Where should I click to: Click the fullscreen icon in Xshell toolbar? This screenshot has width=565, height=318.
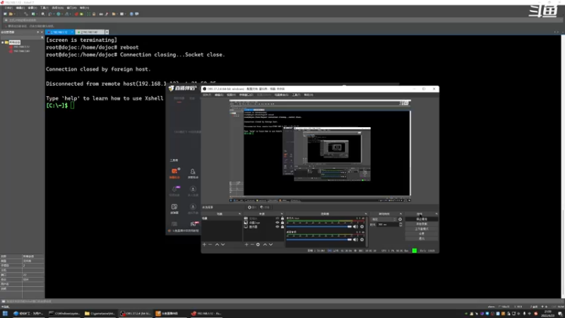(89, 14)
